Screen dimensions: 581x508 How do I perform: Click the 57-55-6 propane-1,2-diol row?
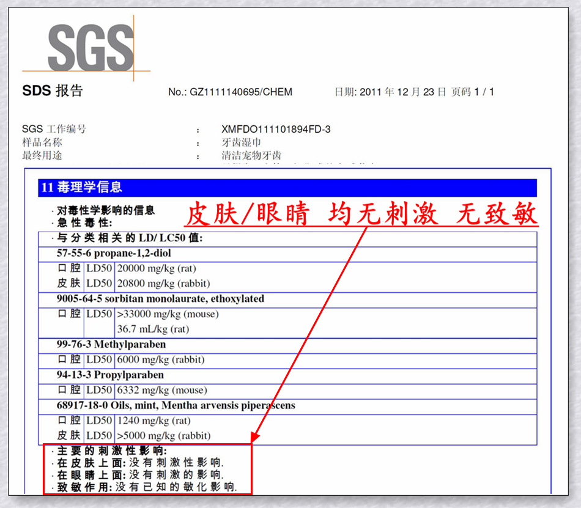(x=287, y=253)
